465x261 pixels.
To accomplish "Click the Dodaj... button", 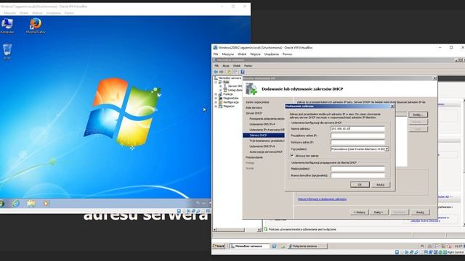I will point(418,115).
